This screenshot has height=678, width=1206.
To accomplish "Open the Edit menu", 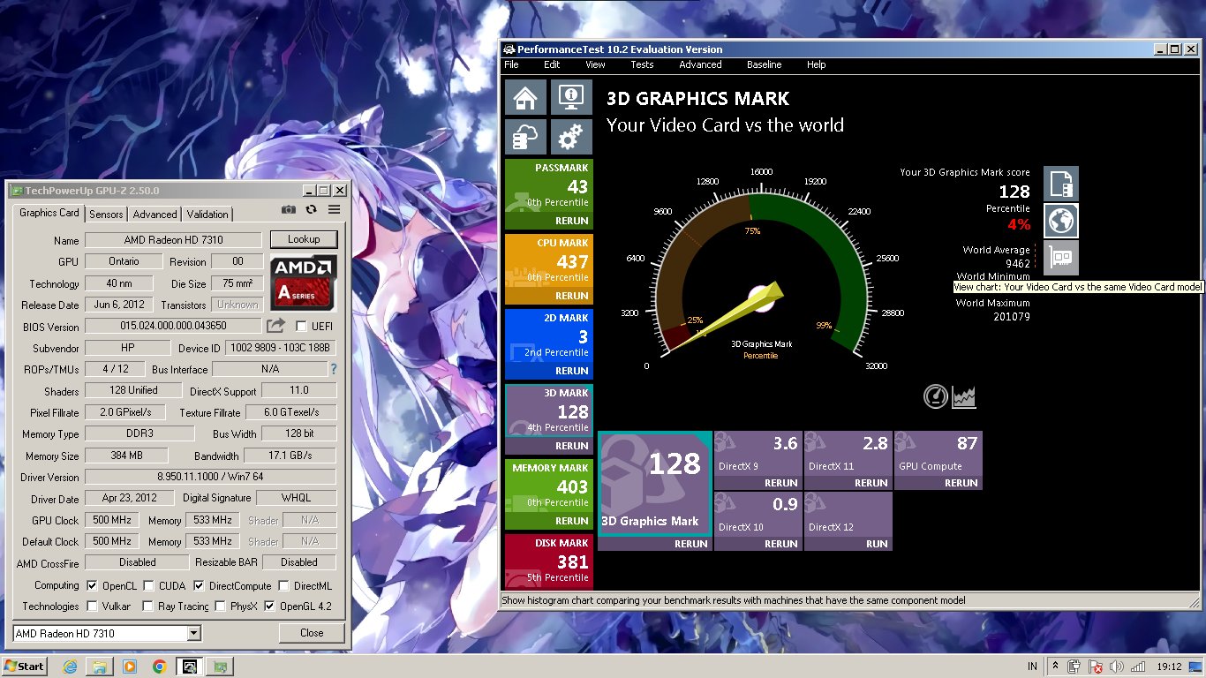I will 552,64.
